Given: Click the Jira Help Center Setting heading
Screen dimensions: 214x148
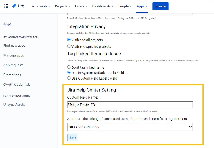Looking at the screenshot, I should (91, 90).
